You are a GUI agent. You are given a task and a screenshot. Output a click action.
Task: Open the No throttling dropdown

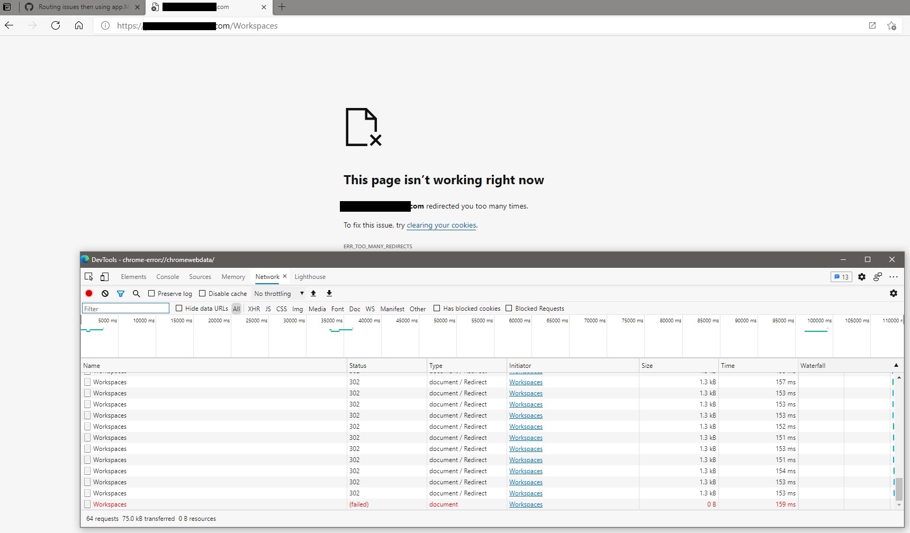[278, 293]
